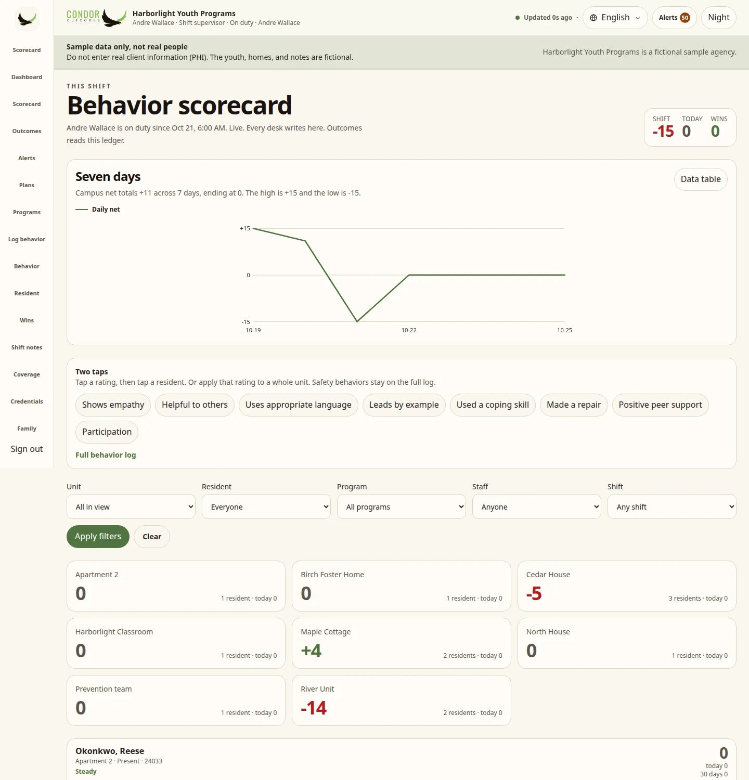This screenshot has height=780, width=749.
Task: Open the River Unit card
Action: [402, 700]
